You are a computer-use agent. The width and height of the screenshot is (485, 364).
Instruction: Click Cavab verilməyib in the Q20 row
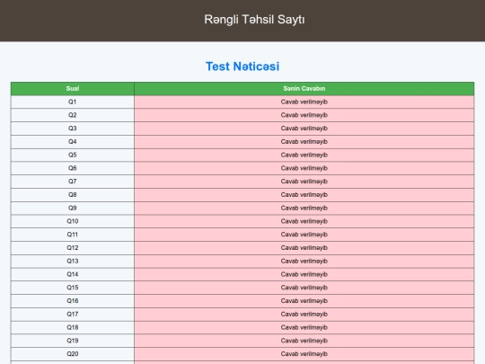point(304,354)
